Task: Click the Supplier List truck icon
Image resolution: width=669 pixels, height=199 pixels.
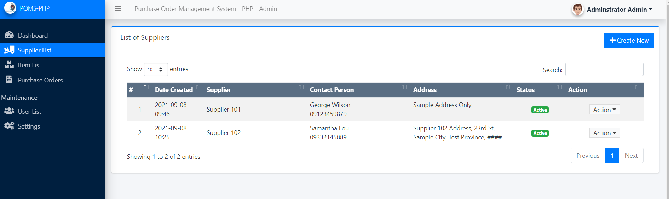Action: 9,50
